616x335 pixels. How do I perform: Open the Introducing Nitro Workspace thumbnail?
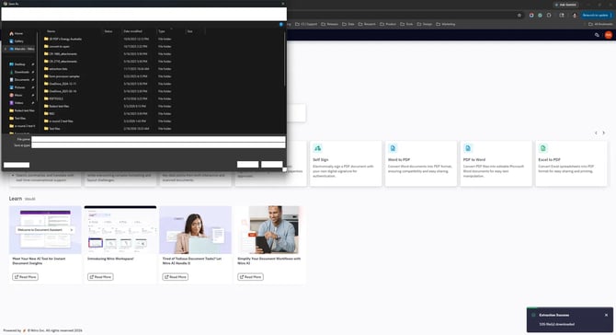[120, 230]
